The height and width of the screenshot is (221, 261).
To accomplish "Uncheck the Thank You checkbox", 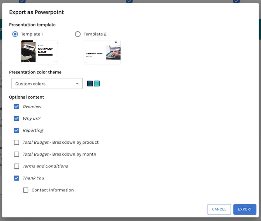I will click(x=16, y=178).
